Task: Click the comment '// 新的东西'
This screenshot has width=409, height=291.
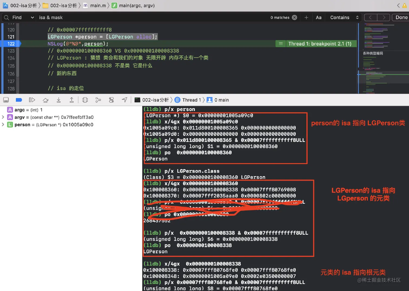Action: click(62, 73)
